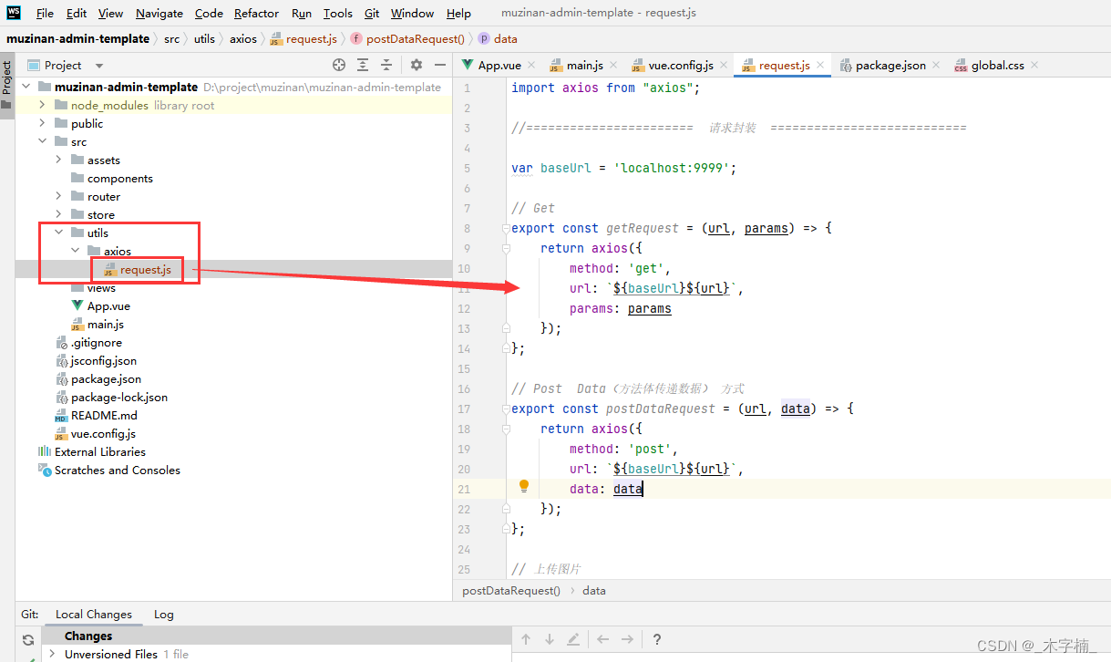
Task: Click the help question mark icon
Action: coord(657,639)
